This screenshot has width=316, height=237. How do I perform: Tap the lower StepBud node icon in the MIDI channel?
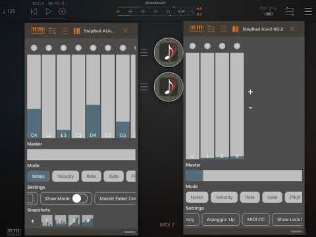pos(169,87)
